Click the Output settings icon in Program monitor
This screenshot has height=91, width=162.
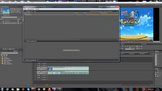(142, 47)
